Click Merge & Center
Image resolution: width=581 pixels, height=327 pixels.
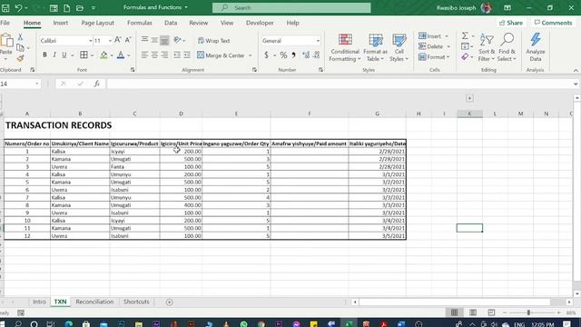click(x=221, y=55)
